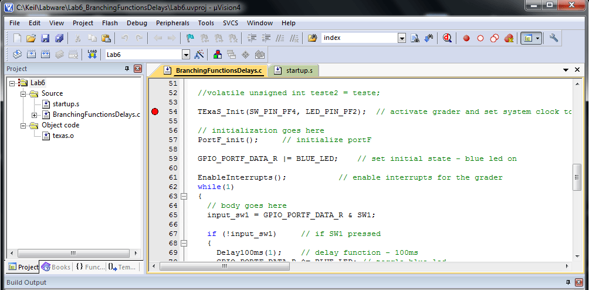Close the active editor tab
This screenshot has width=589, height=290.
point(577,70)
